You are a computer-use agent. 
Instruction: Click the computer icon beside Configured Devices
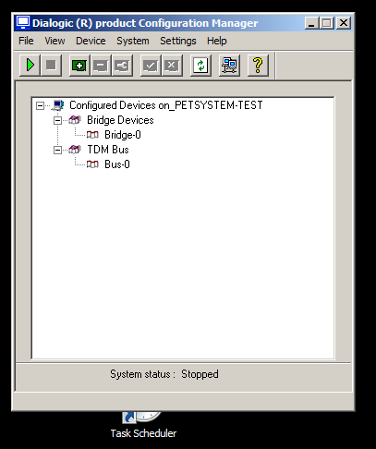58,105
